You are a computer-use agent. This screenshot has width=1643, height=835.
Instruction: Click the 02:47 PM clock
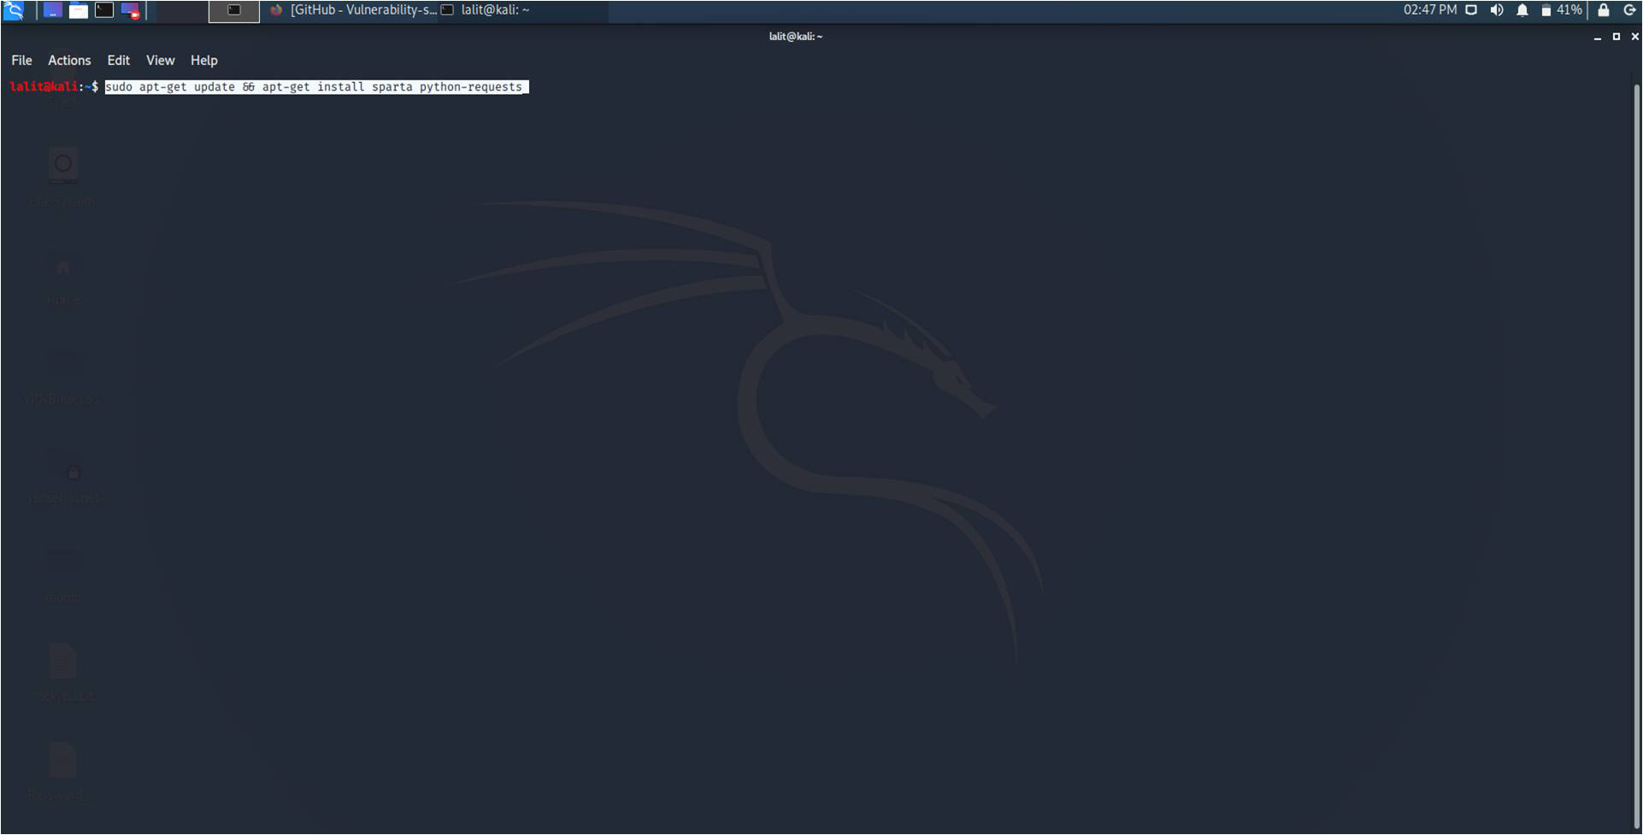1429,10
